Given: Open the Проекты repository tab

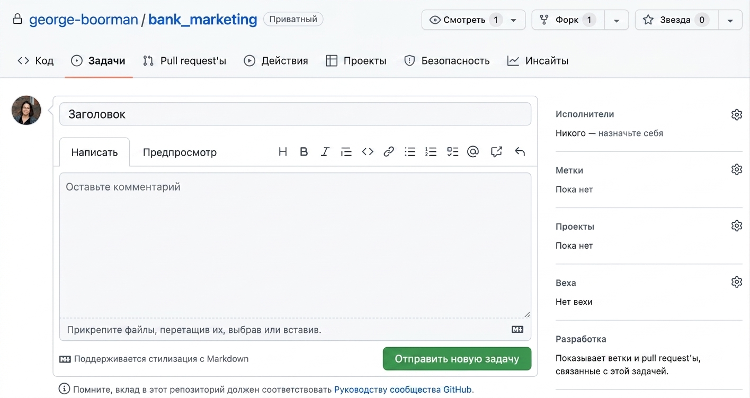Looking at the screenshot, I should pos(356,61).
